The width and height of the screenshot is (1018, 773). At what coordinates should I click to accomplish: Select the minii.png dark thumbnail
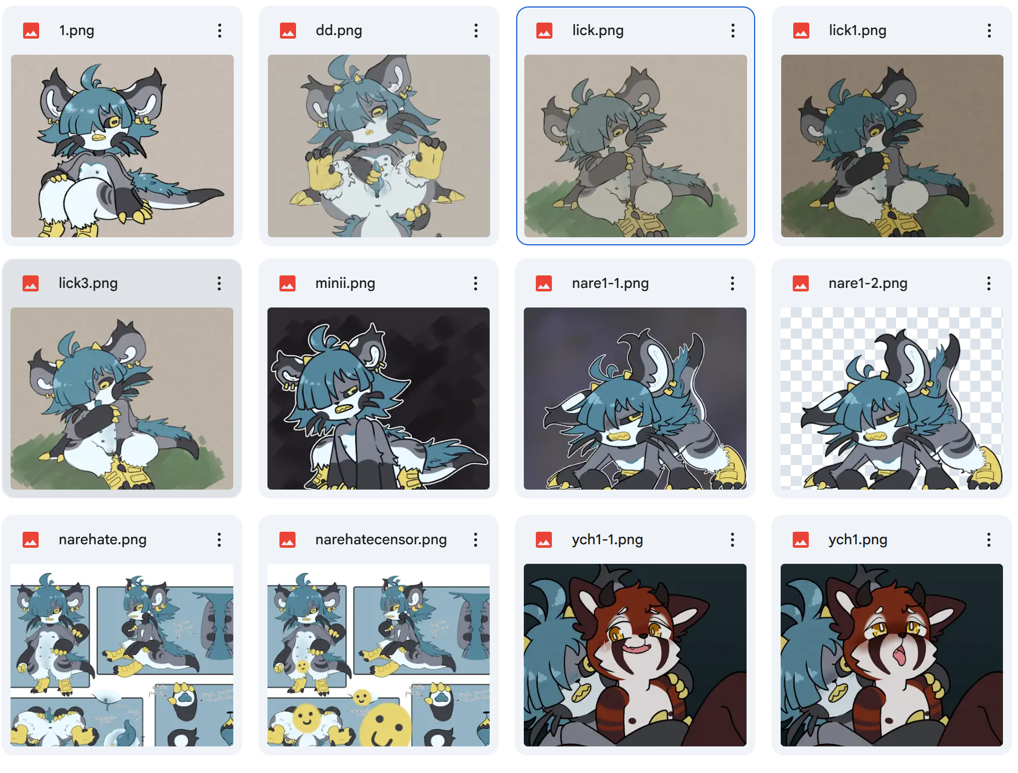[378, 399]
